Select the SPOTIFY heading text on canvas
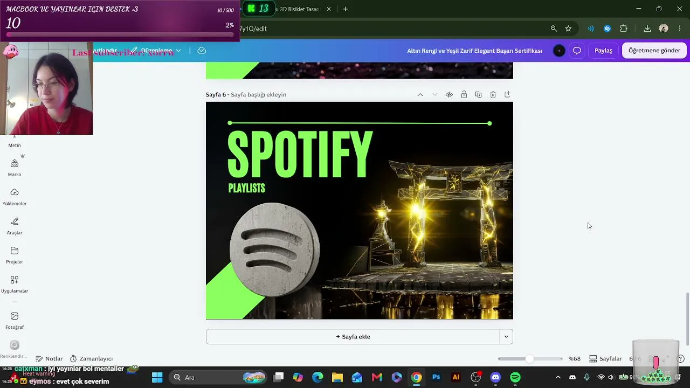Image resolution: width=690 pixels, height=388 pixels. point(300,155)
